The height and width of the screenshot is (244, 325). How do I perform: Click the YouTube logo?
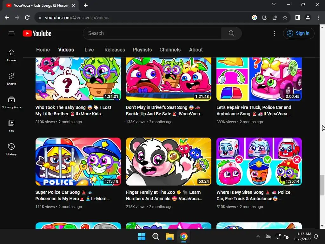pos(37,33)
